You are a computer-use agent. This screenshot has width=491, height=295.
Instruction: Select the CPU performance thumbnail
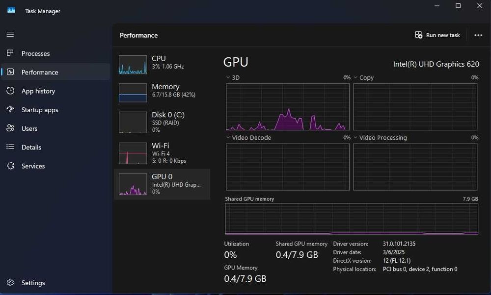(x=133, y=65)
